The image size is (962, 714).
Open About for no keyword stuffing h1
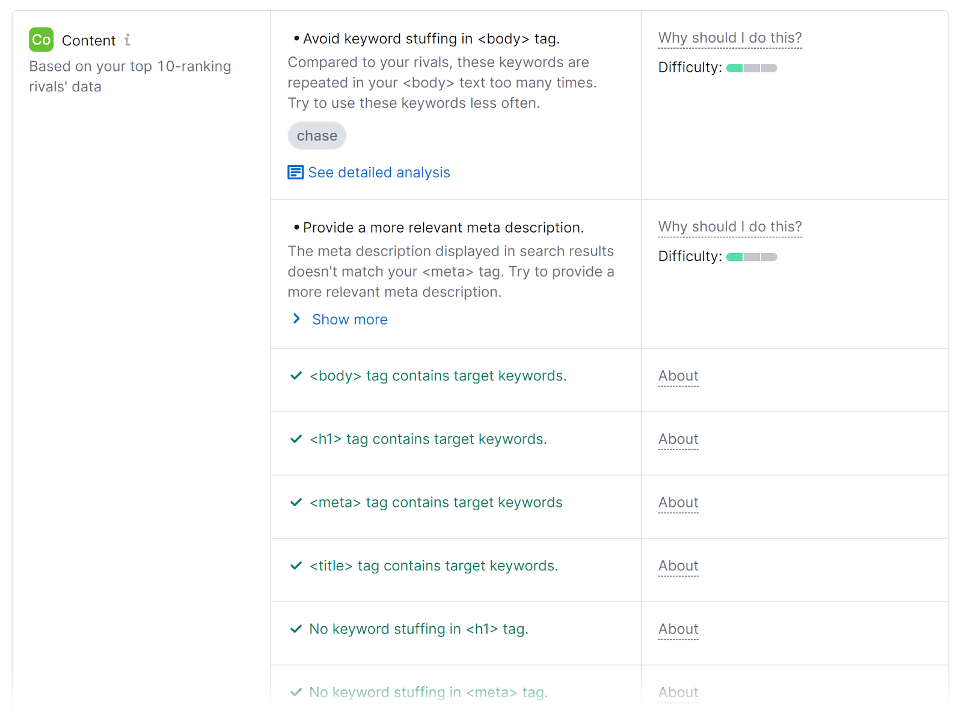pos(678,629)
